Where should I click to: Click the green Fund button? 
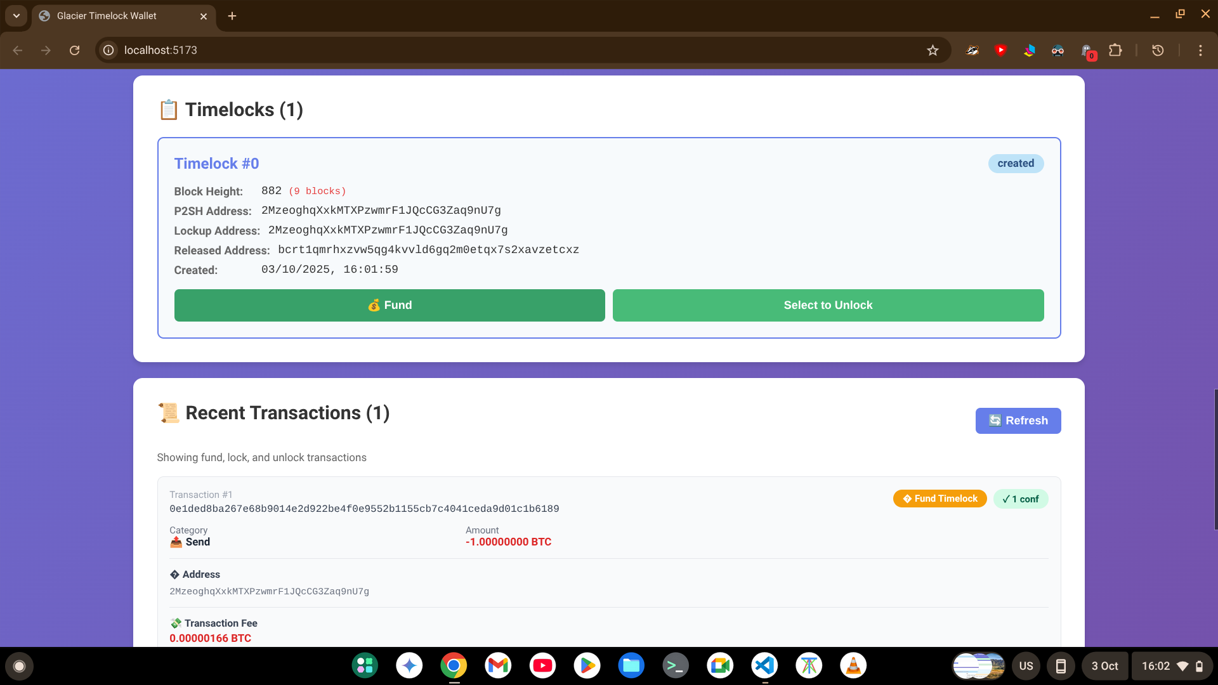click(x=390, y=305)
